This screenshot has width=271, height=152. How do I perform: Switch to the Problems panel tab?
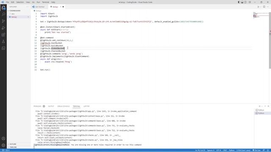coord(37,106)
